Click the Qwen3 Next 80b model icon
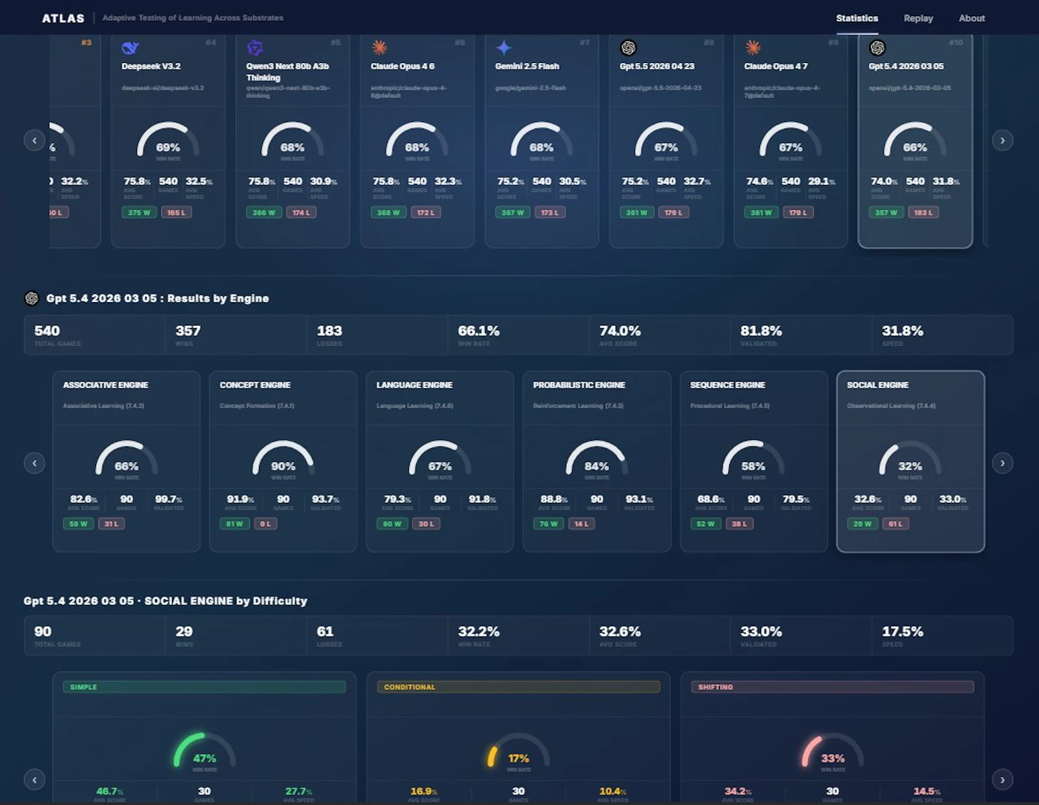 point(255,47)
